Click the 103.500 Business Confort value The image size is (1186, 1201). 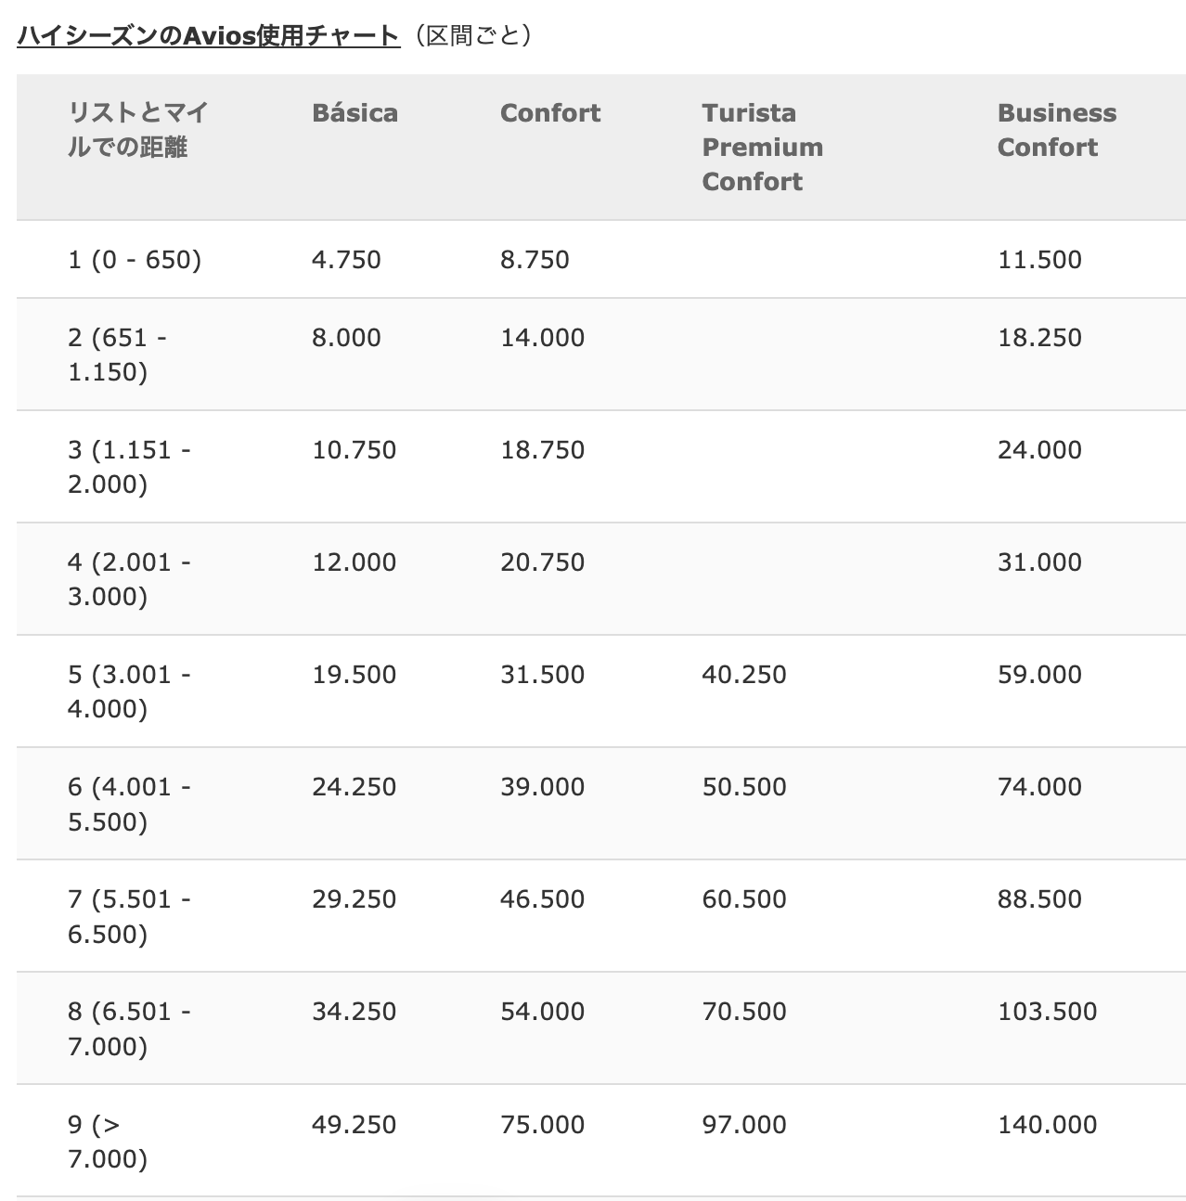pos(1047,1012)
